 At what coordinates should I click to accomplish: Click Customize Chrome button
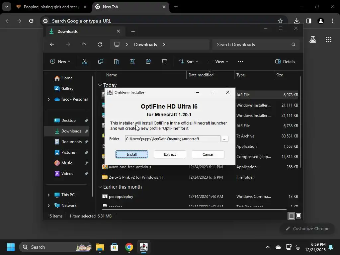tap(307, 228)
